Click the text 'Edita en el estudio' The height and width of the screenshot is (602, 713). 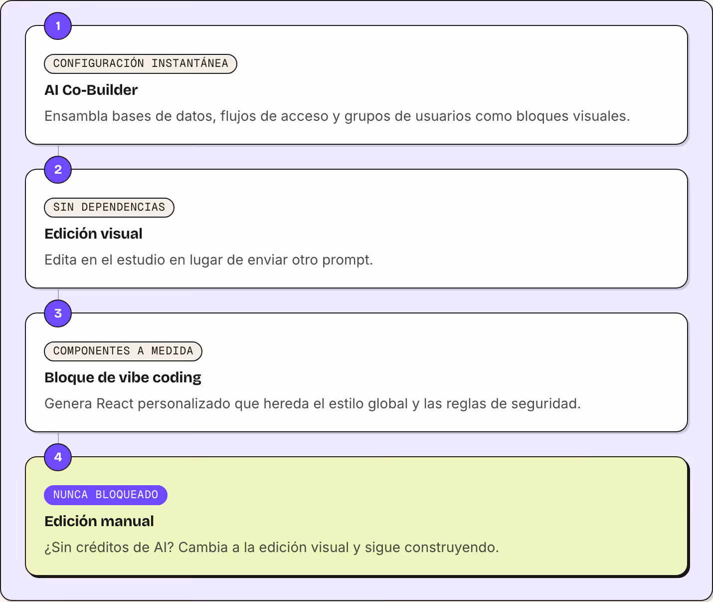(x=105, y=260)
